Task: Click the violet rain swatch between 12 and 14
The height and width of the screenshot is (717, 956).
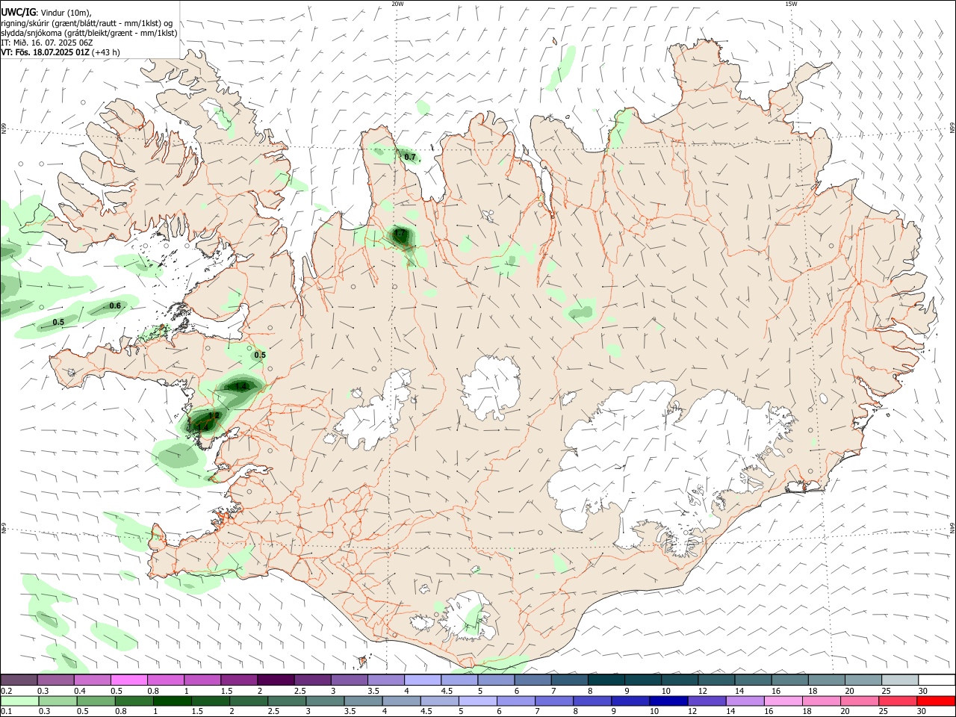Action: 707,701
